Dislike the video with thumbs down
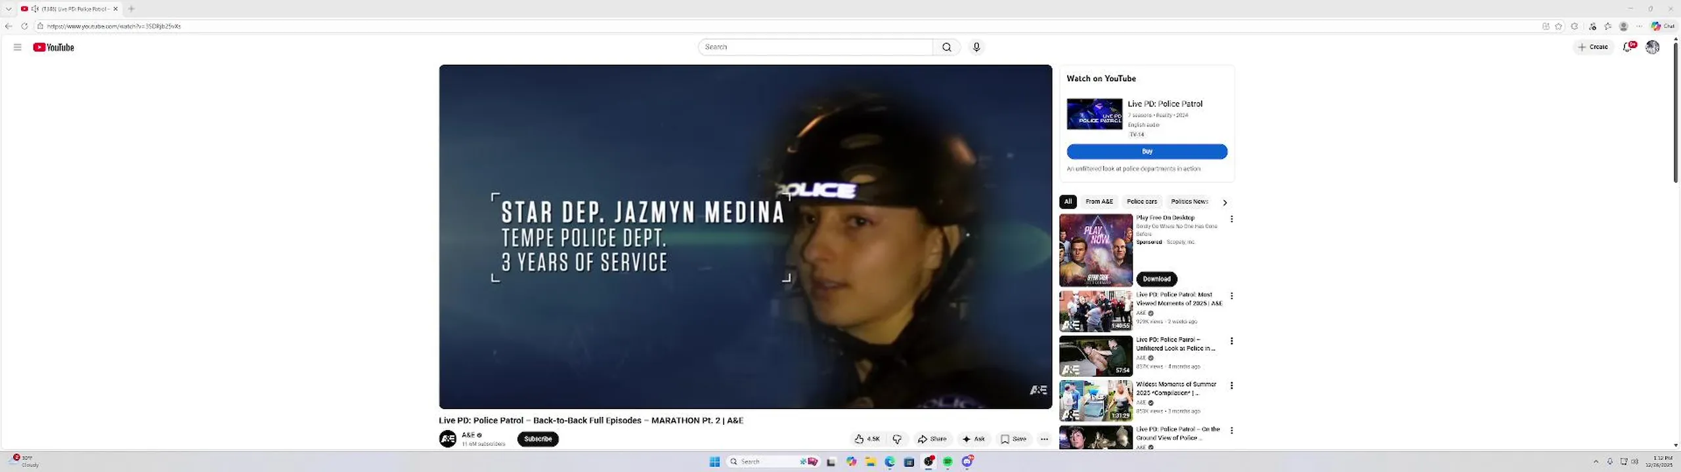The image size is (1681, 472). [x=897, y=439]
